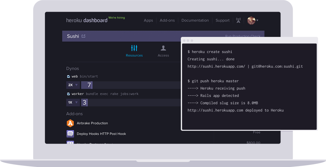Viewport: 326px width, 167px height.
Task: Click 'bin/start' command text
Action: tap(89, 76)
